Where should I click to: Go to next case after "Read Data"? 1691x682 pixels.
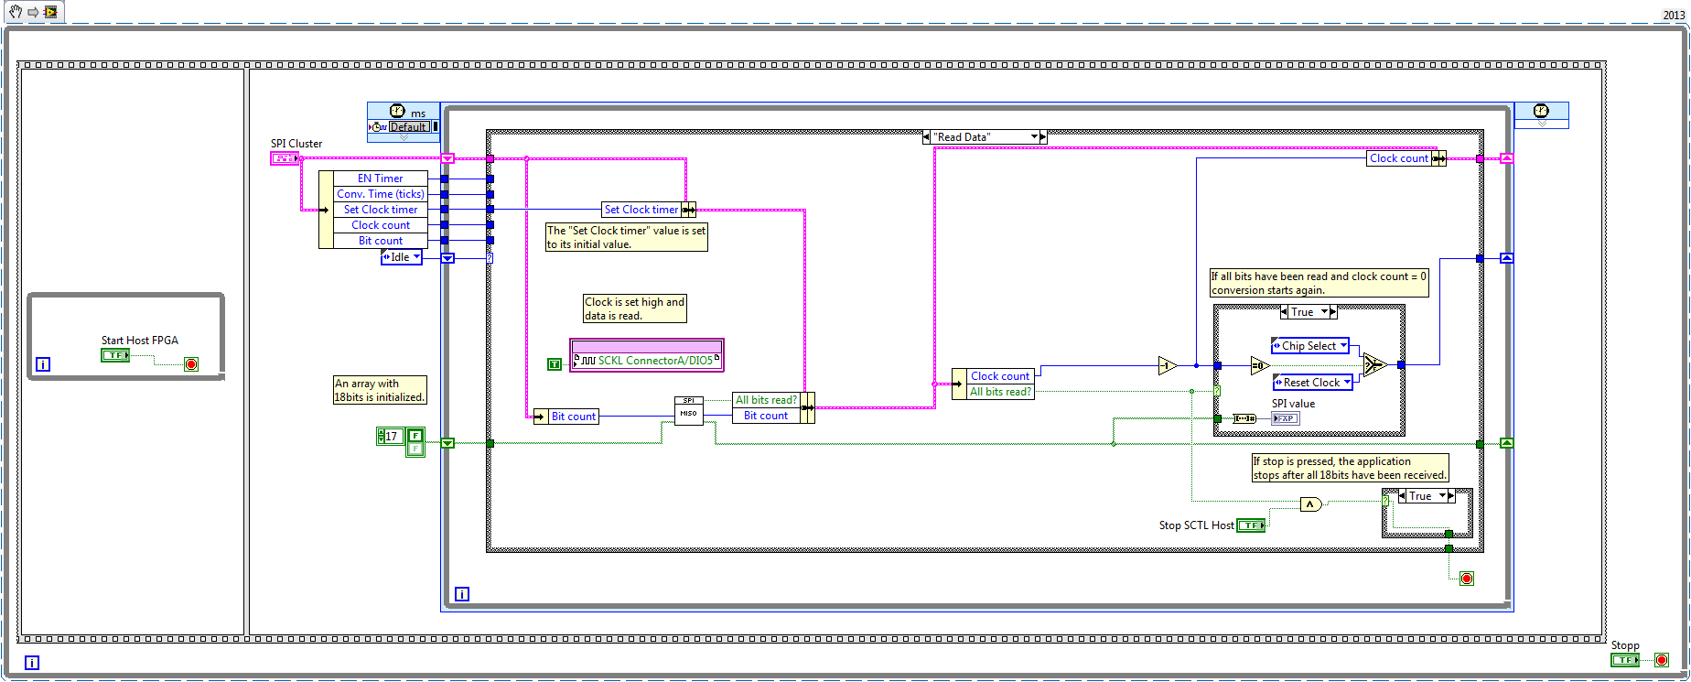point(1043,137)
